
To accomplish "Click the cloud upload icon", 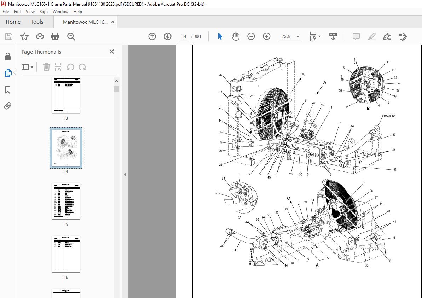I will [40, 36].
